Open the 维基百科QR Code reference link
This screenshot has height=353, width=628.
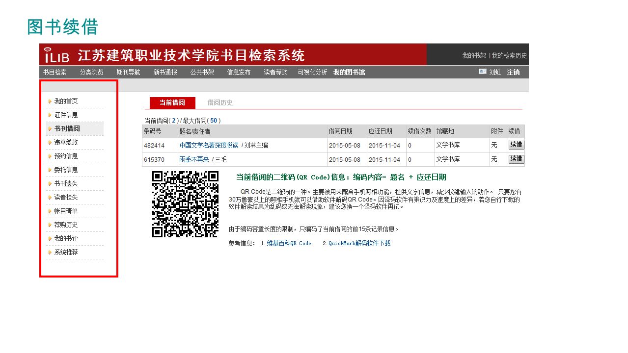pyautogui.click(x=289, y=243)
